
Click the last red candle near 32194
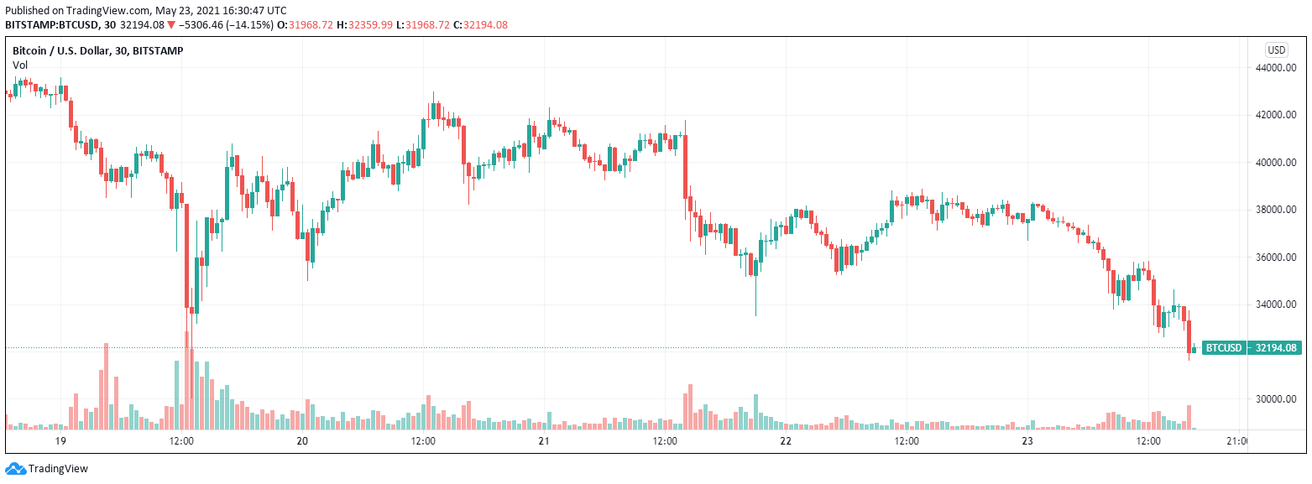(1189, 336)
